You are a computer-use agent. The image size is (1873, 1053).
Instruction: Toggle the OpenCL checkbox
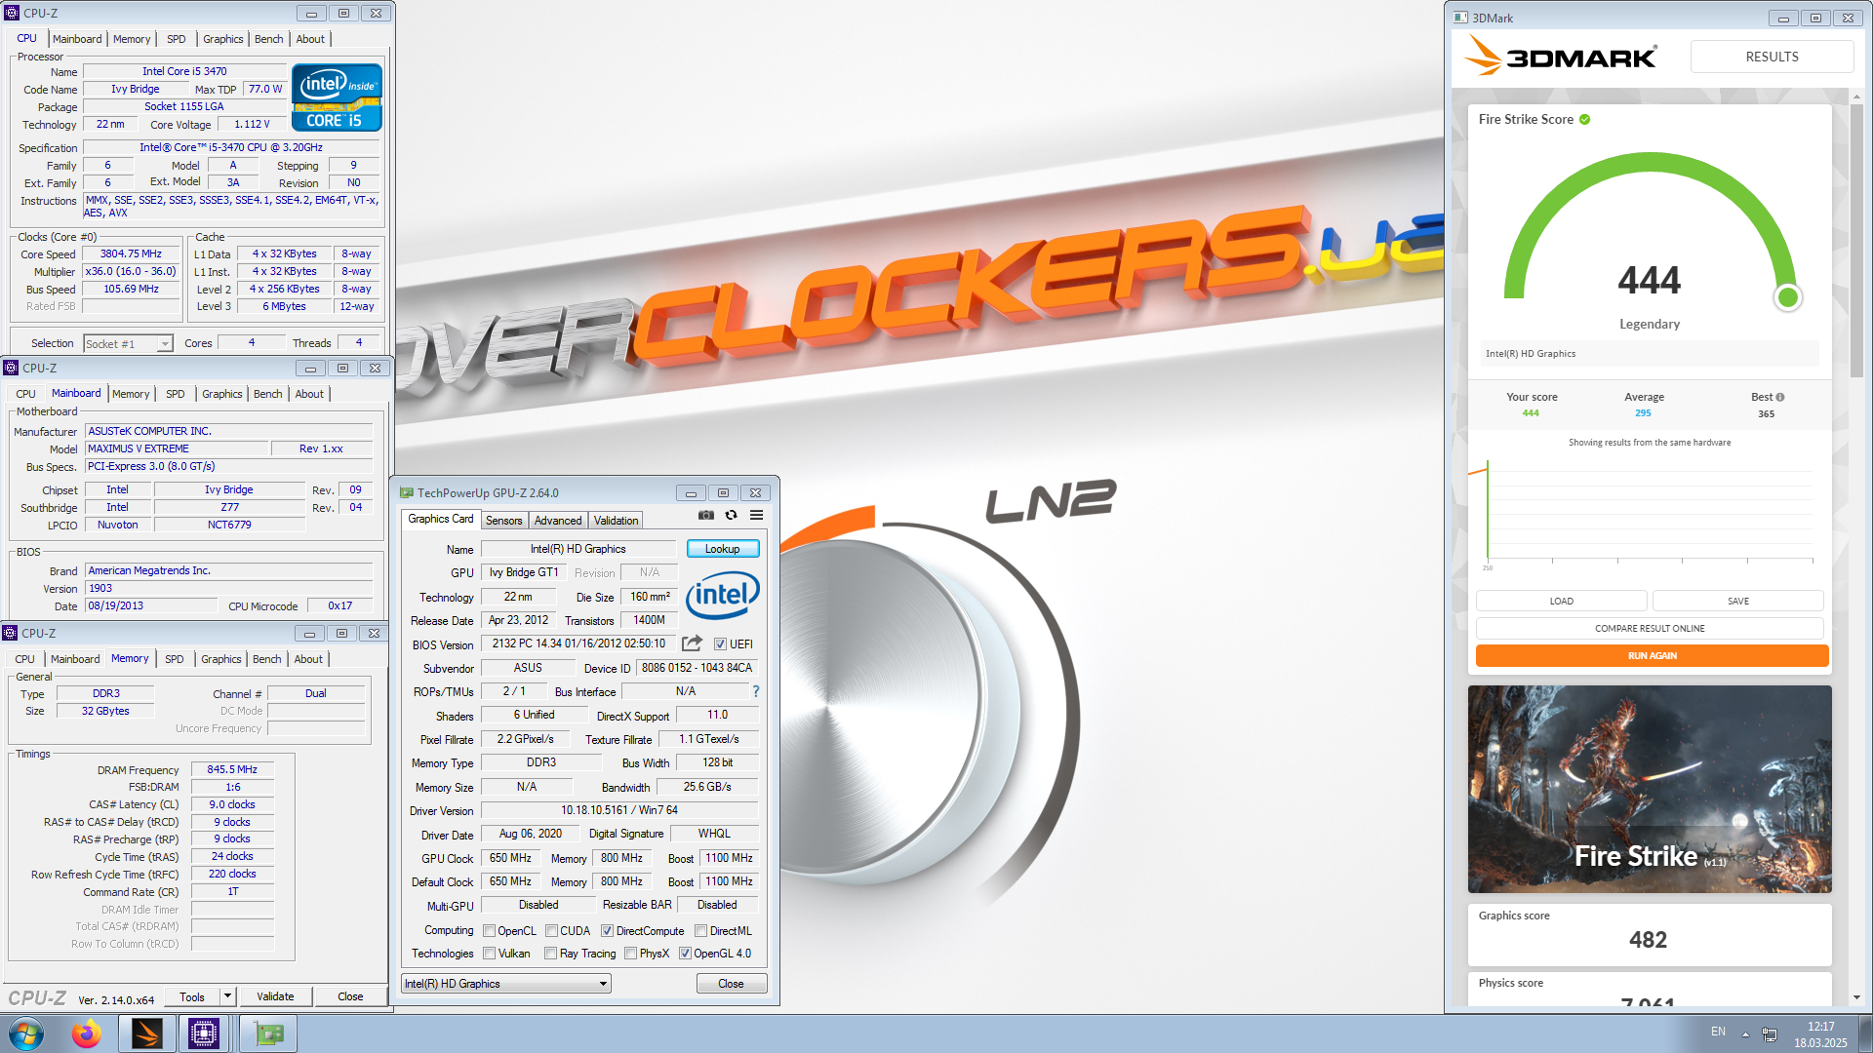pyautogui.click(x=489, y=931)
